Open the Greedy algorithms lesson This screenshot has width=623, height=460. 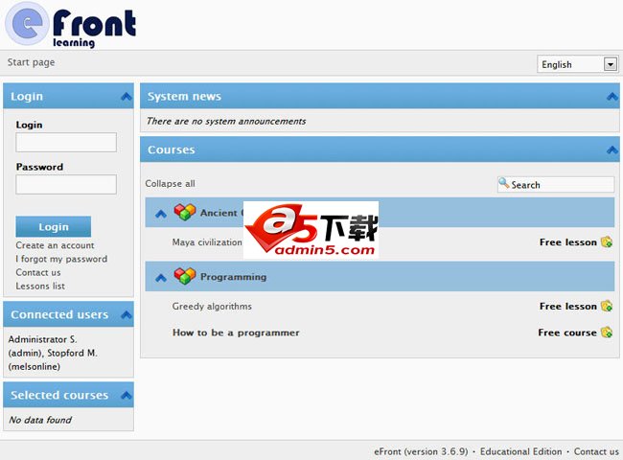coord(212,307)
